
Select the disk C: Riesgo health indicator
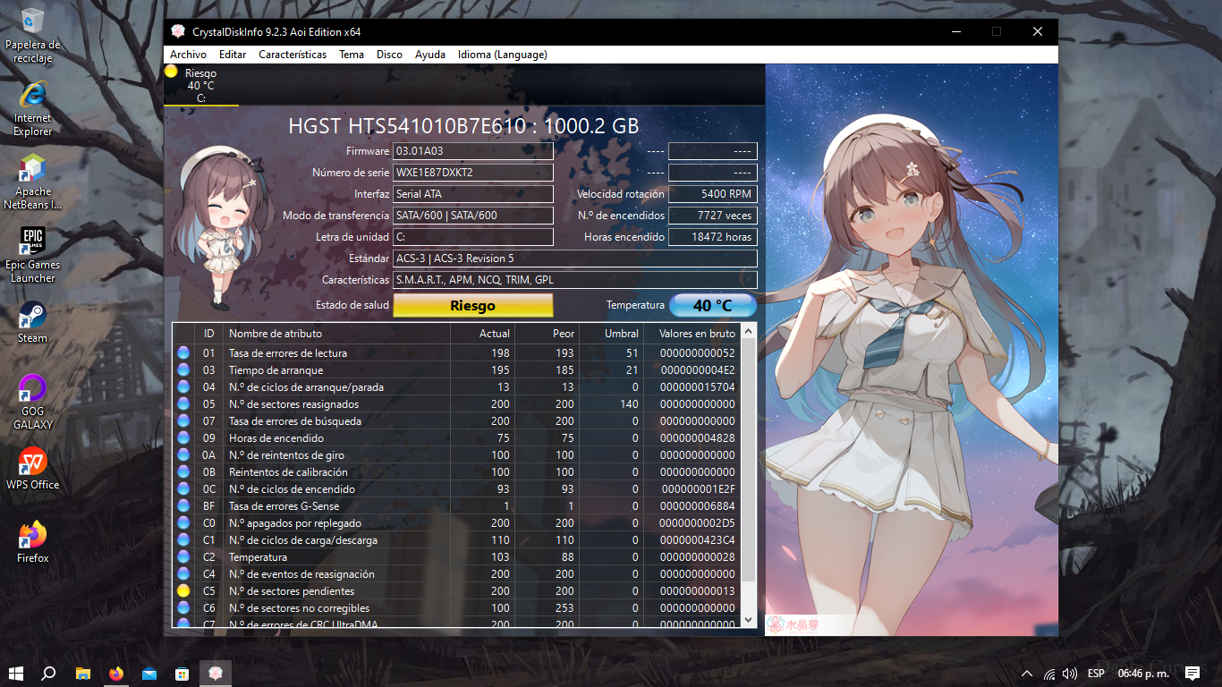[200, 86]
